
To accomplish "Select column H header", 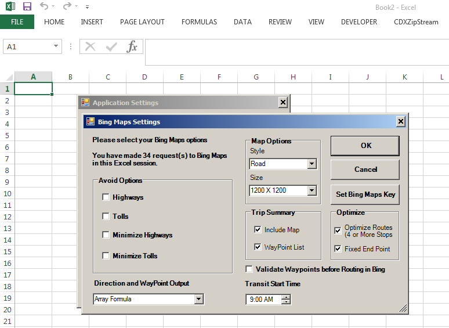I will point(293,77).
